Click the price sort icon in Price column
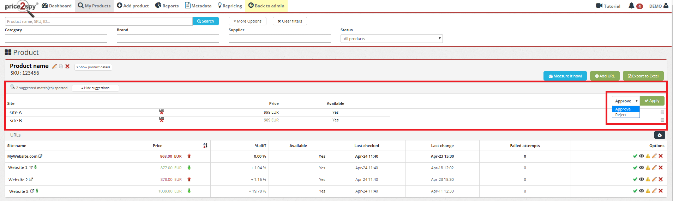Image resolution: width=673 pixels, height=202 pixels. coord(205,145)
